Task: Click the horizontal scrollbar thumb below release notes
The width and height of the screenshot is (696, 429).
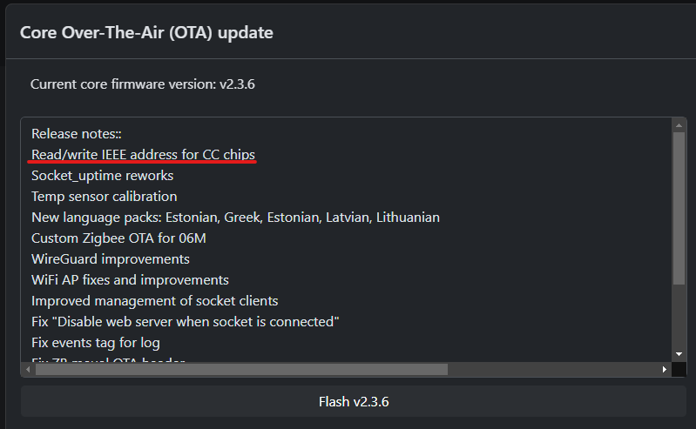Action: pos(241,370)
